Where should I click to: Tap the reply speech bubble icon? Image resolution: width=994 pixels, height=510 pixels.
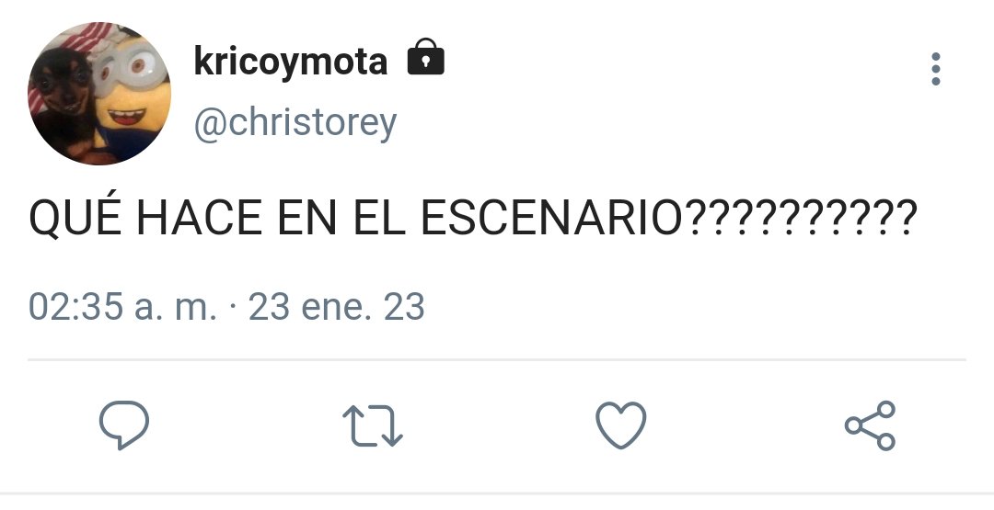pos(124,425)
